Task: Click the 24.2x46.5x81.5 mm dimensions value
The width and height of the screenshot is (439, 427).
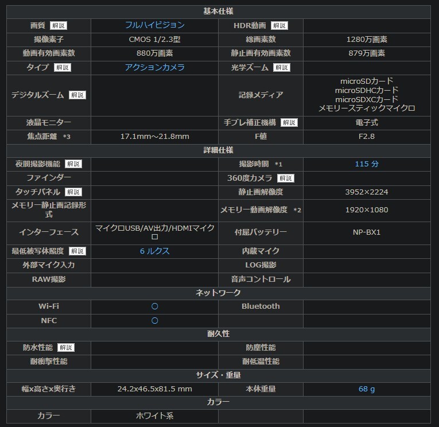Action: click(x=154, y=389)
